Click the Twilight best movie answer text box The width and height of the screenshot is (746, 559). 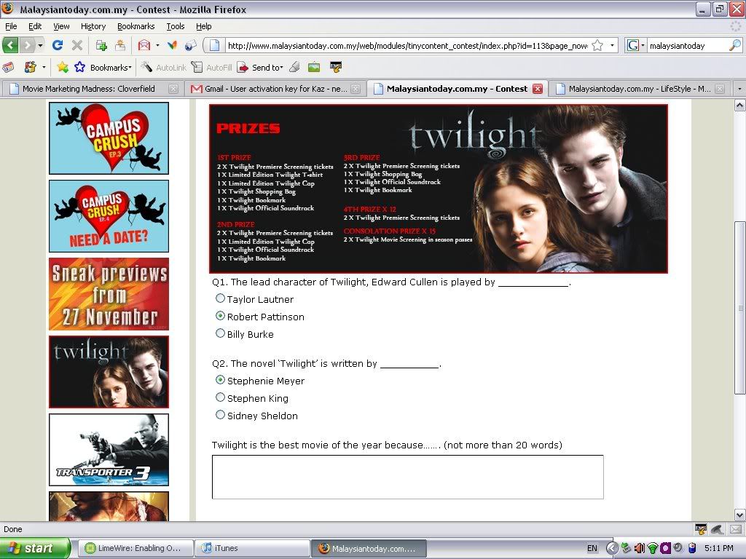[x=408, y=477]
